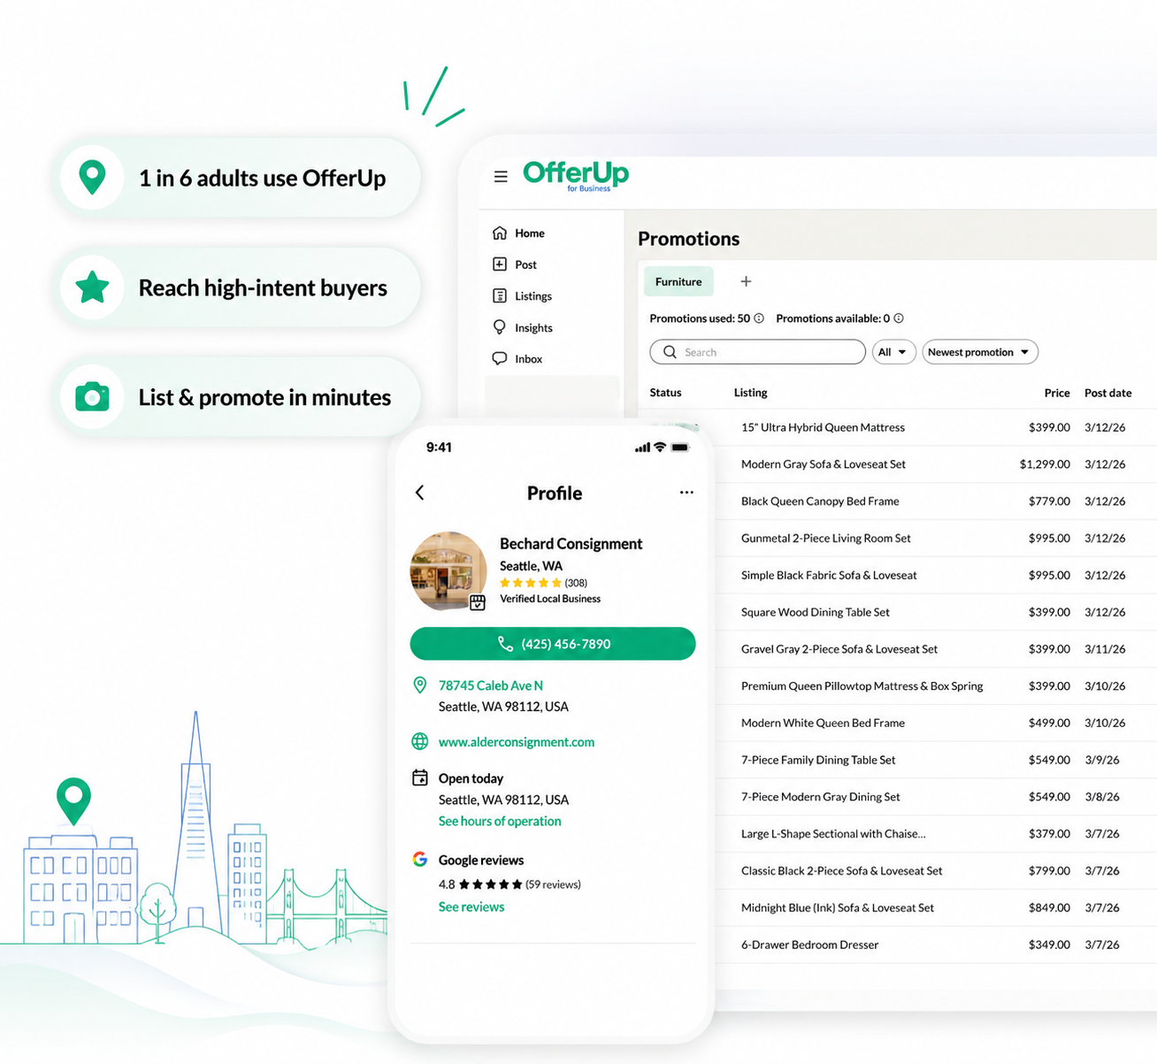1157x1064 pixels.
Task: Click the star icon on second banner
Action: tap(92, 287)
